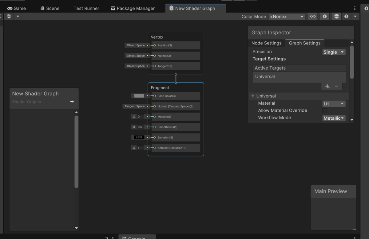Viewport: 369px width, 239px height.
Task: Select the Position(3) vertex block
Action: (176, 45)
